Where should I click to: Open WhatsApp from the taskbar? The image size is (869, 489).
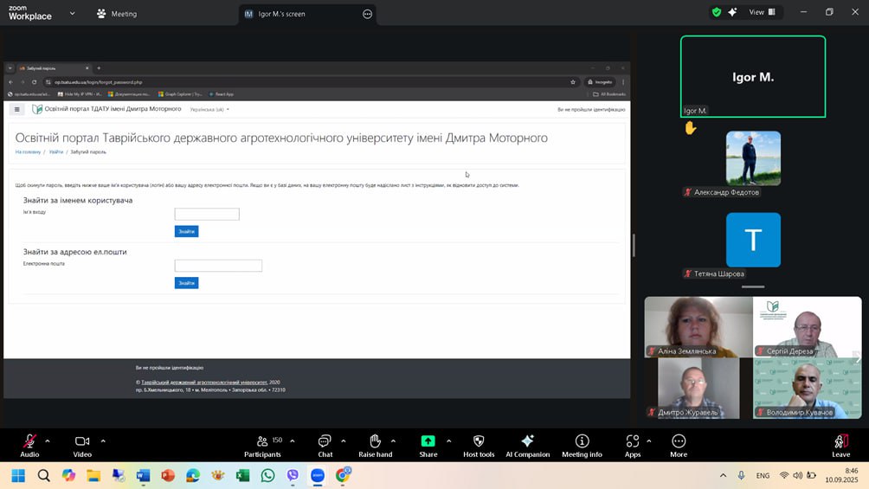pyautogui.click(x=267, y=476)
